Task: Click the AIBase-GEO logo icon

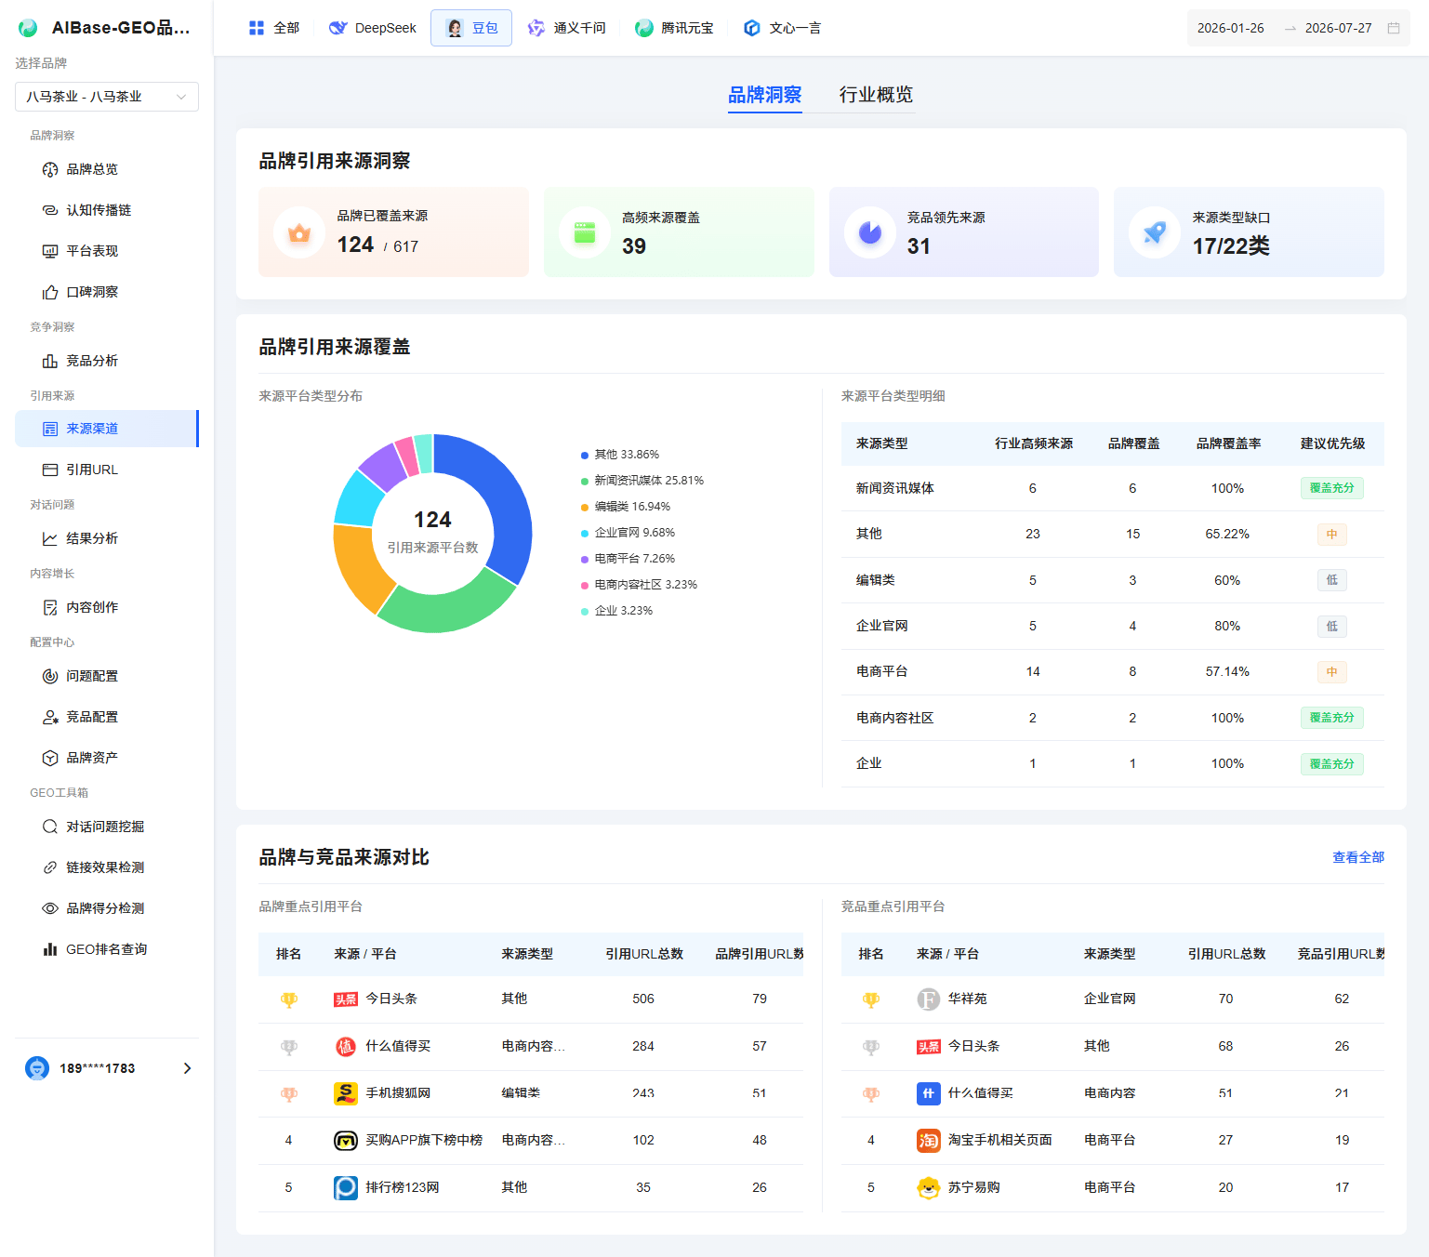Action: coord(28,28)
